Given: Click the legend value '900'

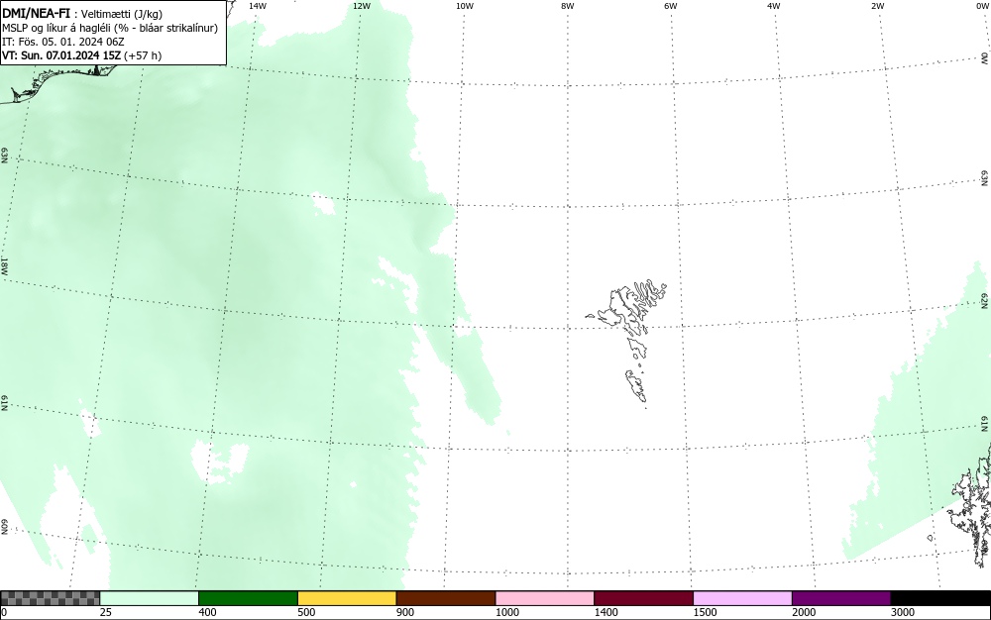Looking at the screenshot, I should (405, 612).
